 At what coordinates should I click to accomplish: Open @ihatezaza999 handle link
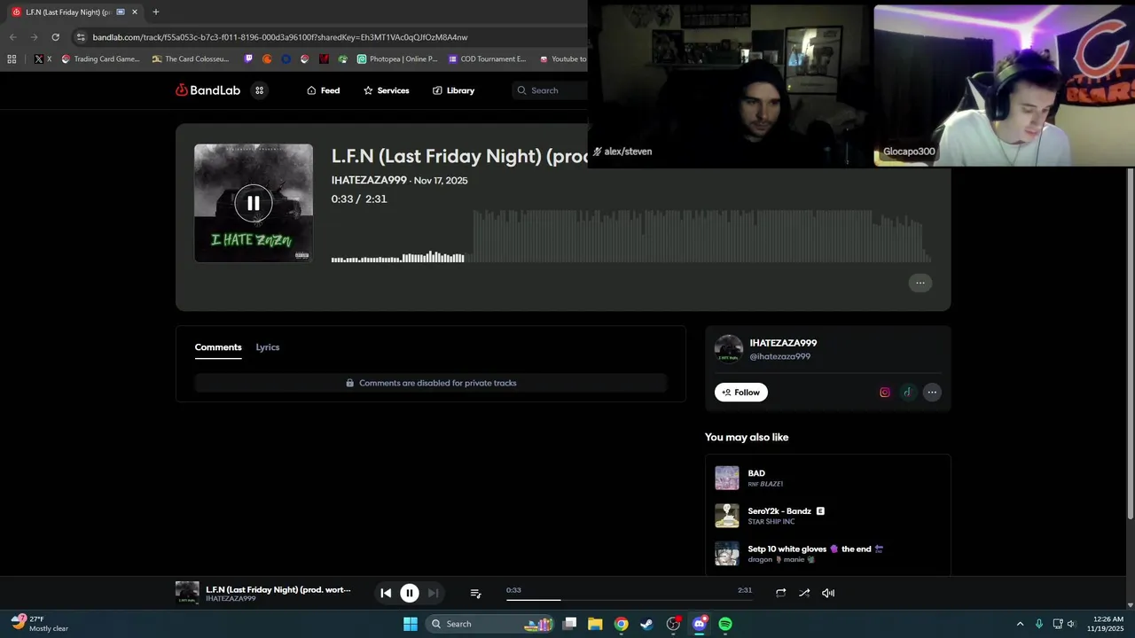click(x=780, y=356)
